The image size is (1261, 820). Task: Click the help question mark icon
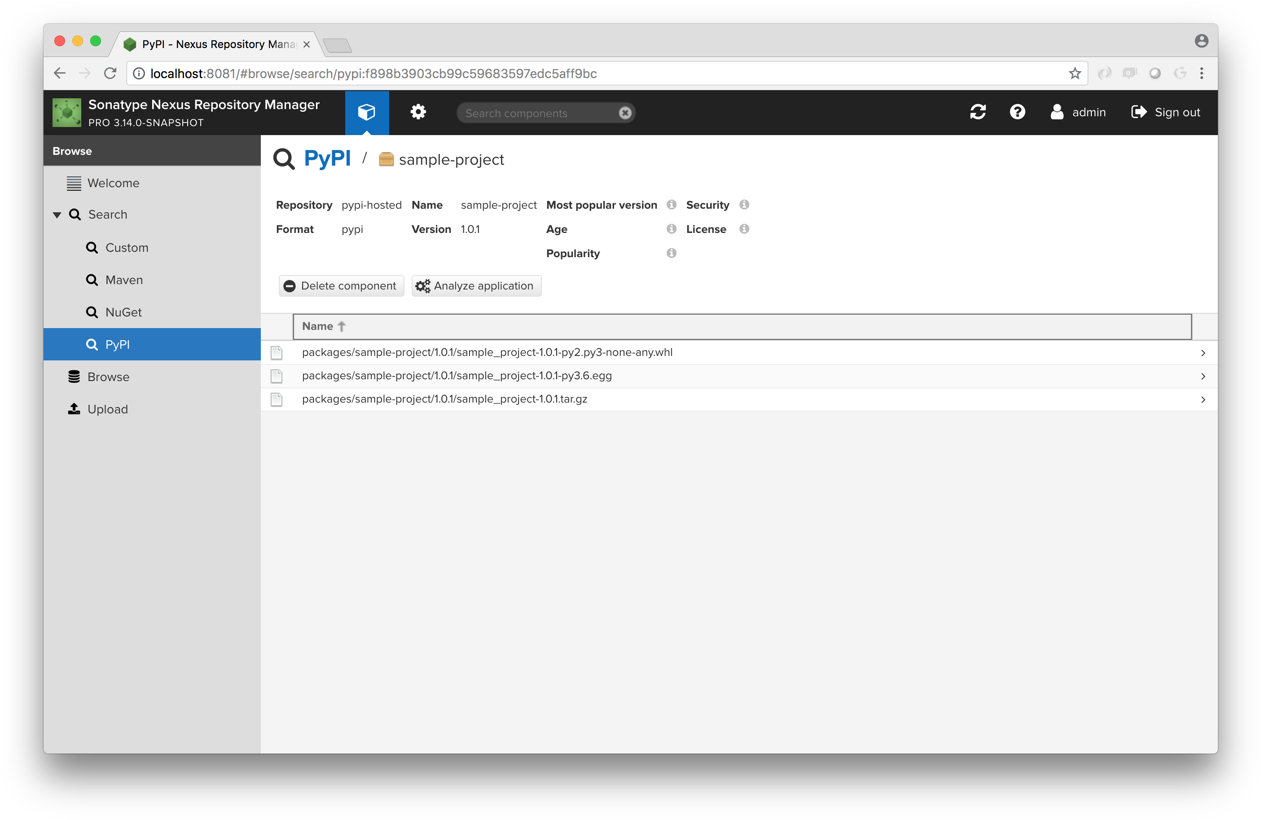[1017, 112]
